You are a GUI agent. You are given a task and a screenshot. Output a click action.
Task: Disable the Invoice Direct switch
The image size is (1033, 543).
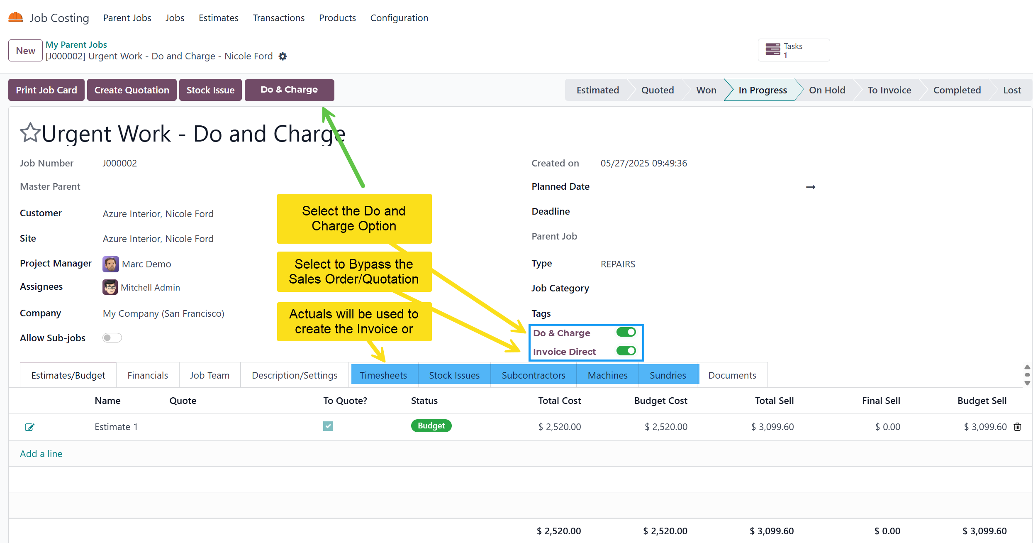pyautogui.click(x=626, y=351)
